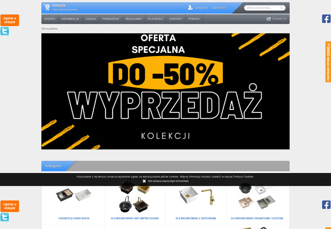331x229 pixels.
Task: Dismiss cookie notice with X icon
Action: tap(144, 181)
